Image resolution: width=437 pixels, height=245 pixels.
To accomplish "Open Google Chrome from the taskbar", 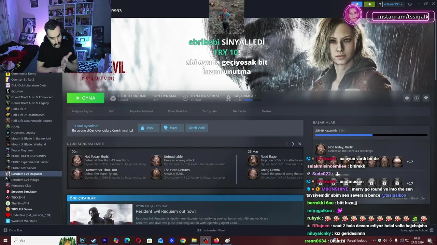I will [183, 241].
